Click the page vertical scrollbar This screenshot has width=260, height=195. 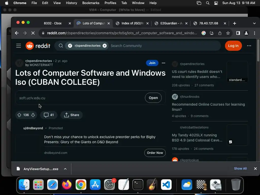coord(258,51)
